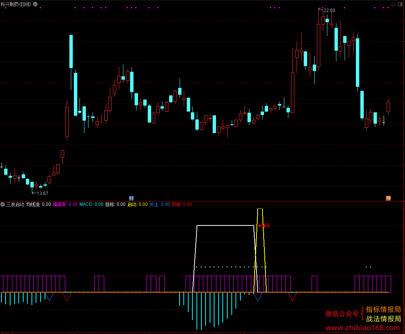Click the 启动: 0.00 readout
The height and width of the screenshot is (334, 405).
tap(138, 204)
